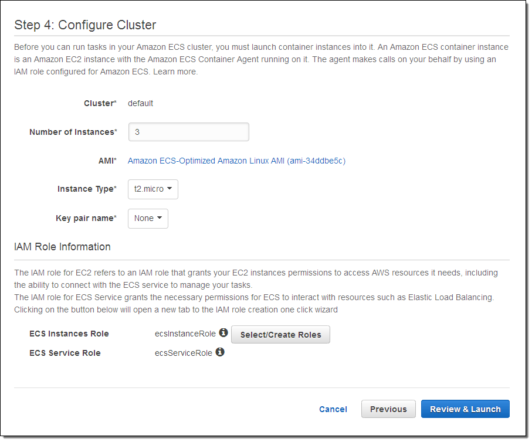
Task: Click the info icon beside ecsInstanceRole
Action: point(223,333)
